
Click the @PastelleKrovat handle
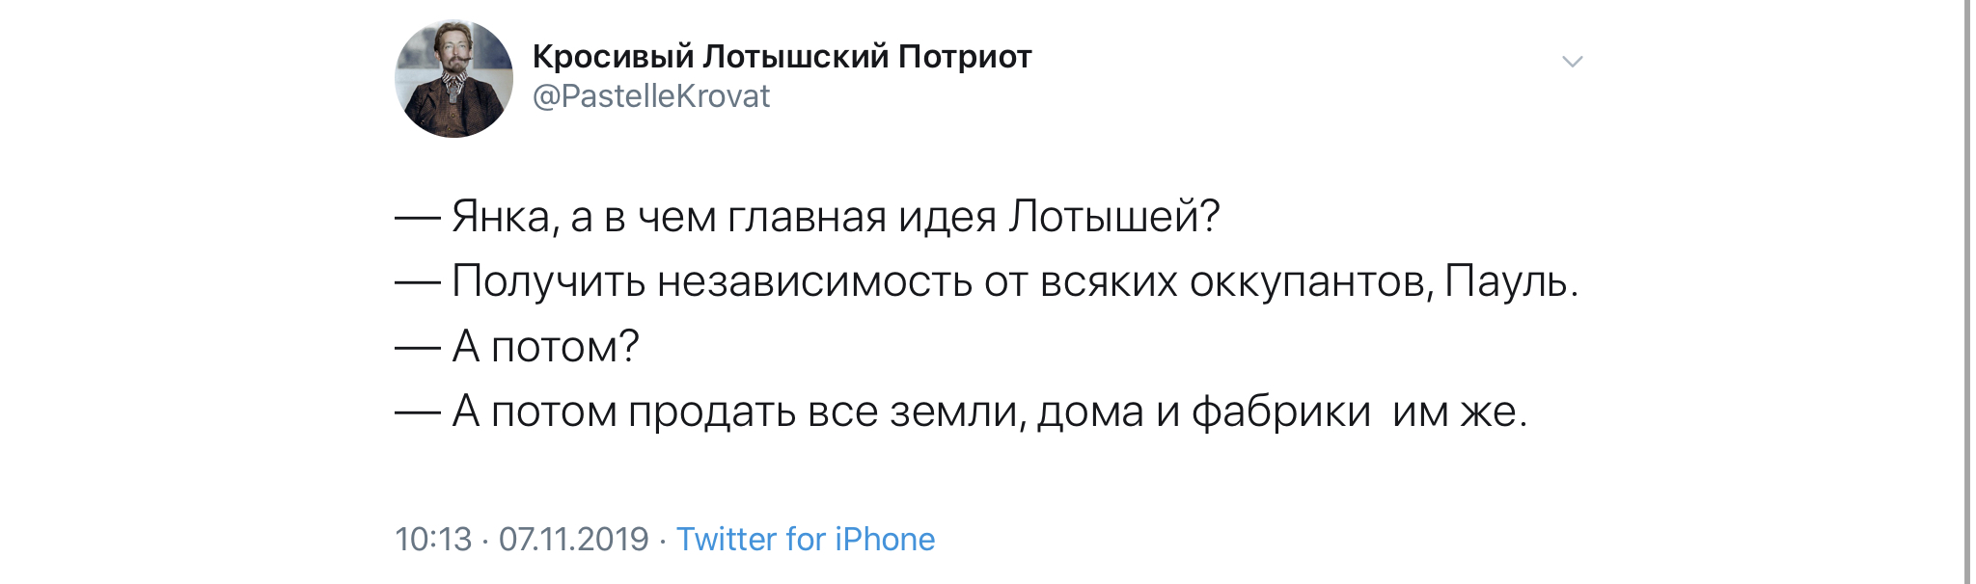pyautogui.click(x=651, y=96)
